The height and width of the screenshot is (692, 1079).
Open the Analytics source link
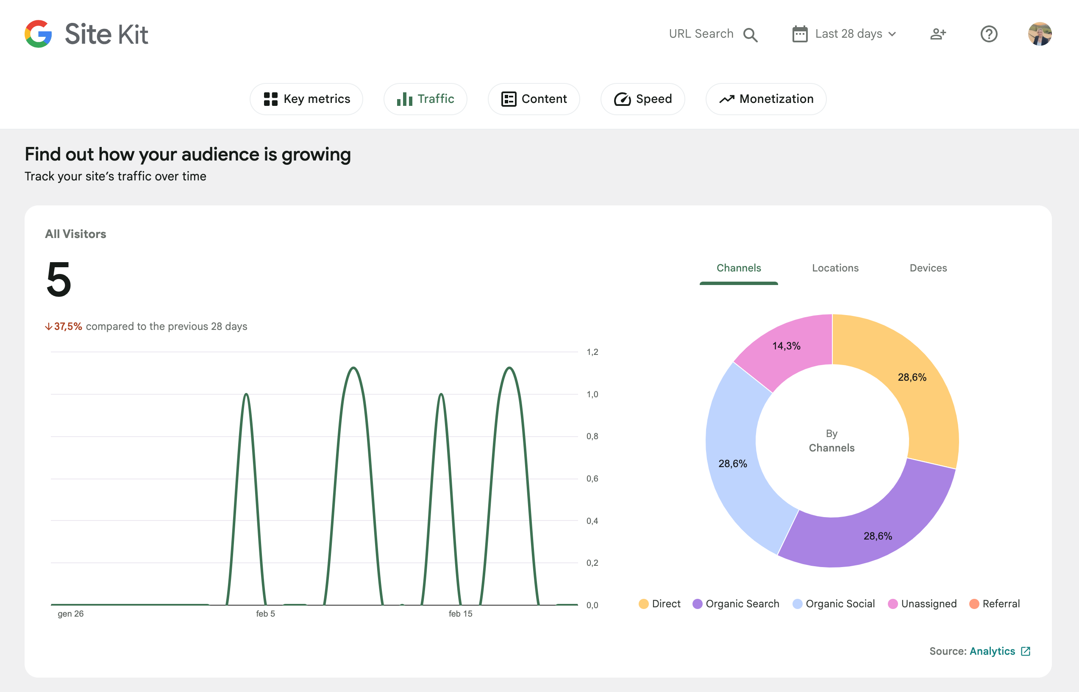pos(992,651)
